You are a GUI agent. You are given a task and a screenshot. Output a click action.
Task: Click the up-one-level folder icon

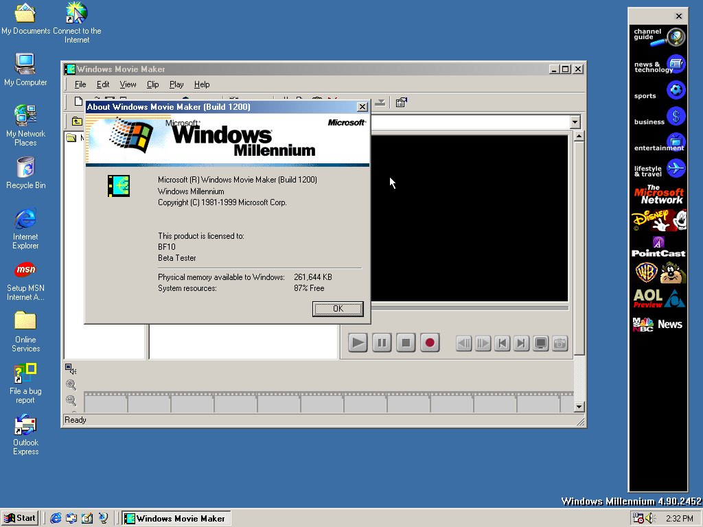coord(76,121)
